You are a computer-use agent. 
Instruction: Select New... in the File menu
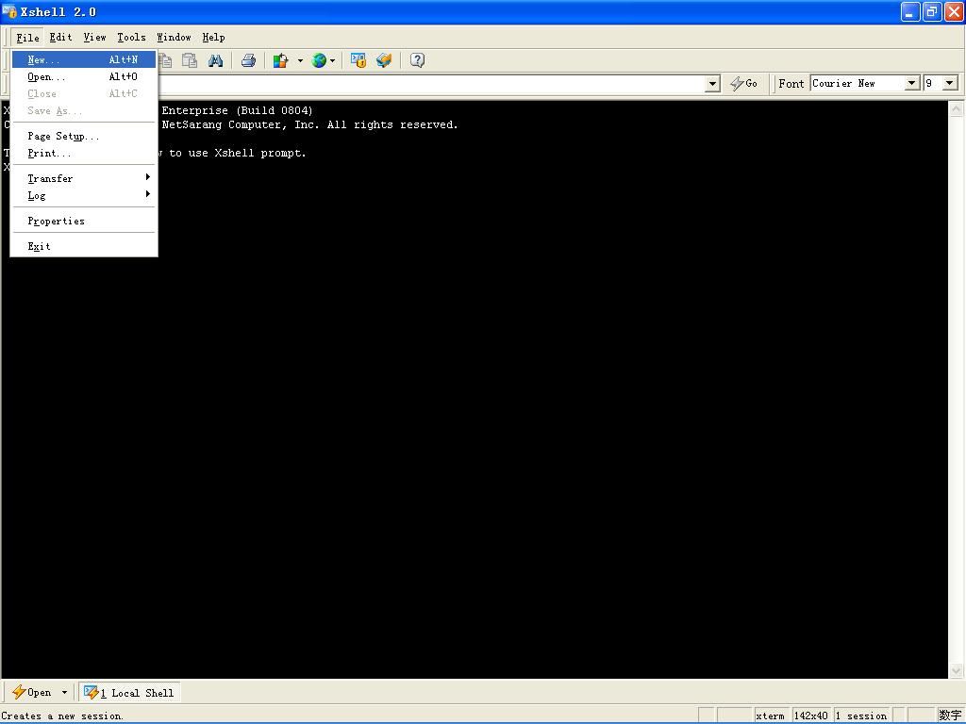pyautogui.click(x=84, y=59)
